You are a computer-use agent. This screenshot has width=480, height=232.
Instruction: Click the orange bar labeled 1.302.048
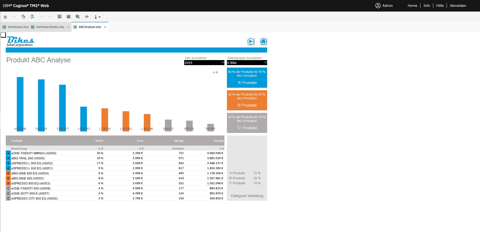(147, 123)
